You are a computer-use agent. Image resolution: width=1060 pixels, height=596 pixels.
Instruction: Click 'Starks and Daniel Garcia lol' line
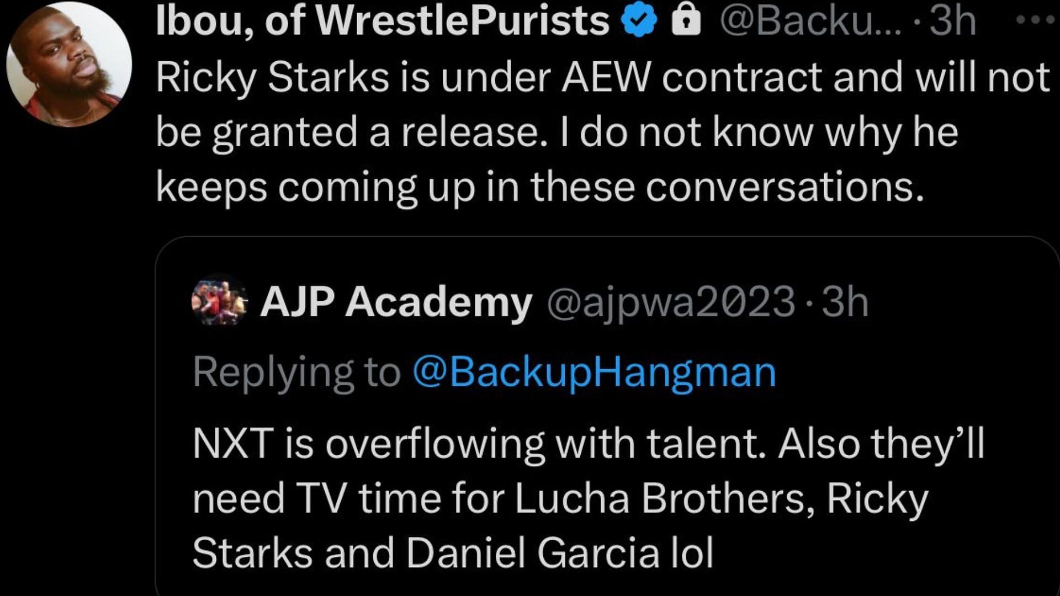tap(453, 553)
